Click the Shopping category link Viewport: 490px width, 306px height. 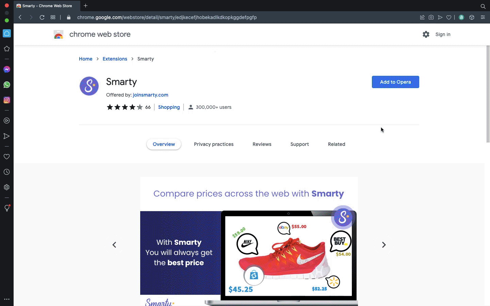click(x=169, y=107)
